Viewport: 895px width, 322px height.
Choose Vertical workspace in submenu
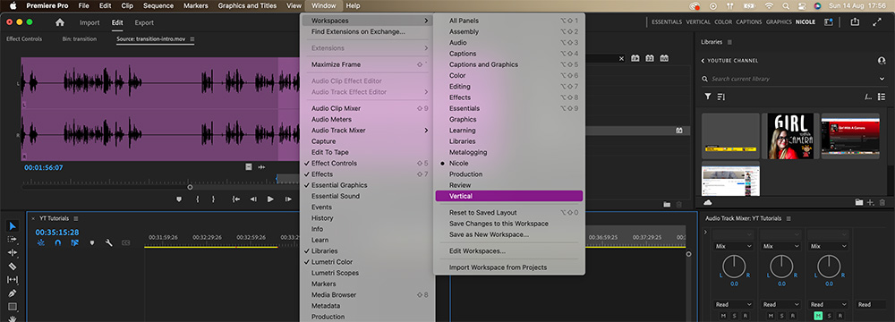coord(509,196)
